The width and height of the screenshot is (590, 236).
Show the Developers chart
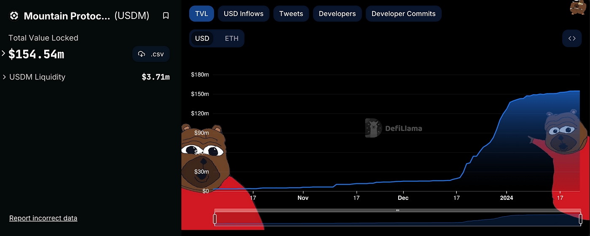(337, 14)
